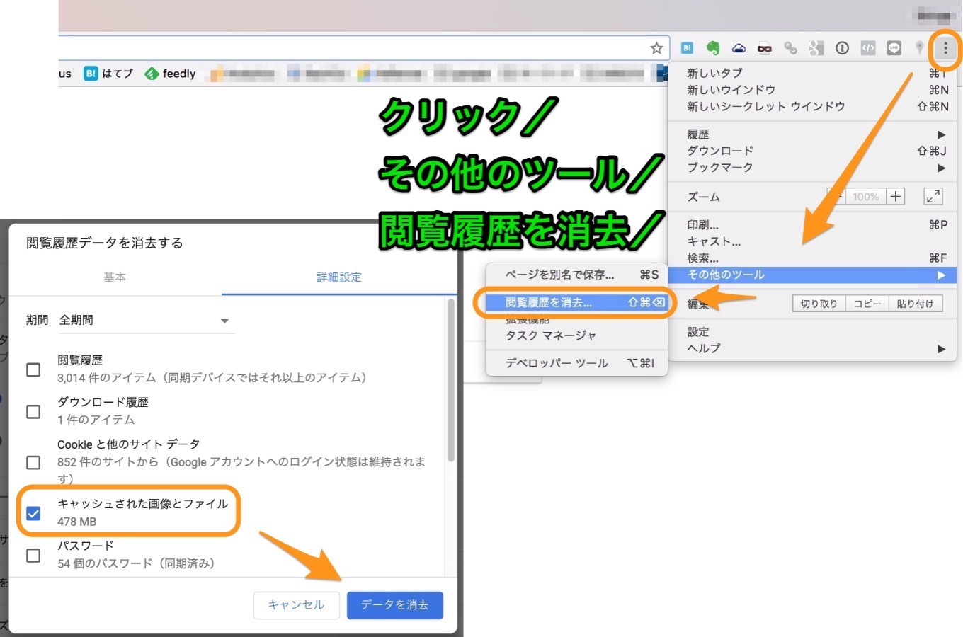Click the bookmark star in the address bar
Screen dimensions: 963x637
(656, 48)
